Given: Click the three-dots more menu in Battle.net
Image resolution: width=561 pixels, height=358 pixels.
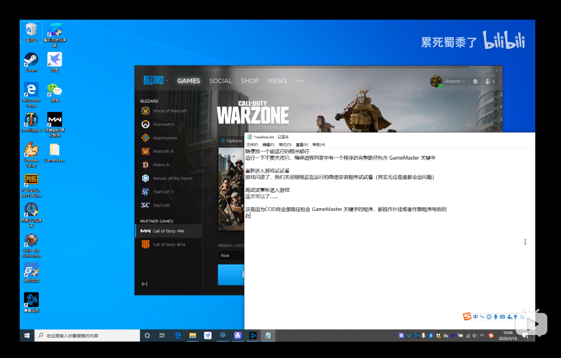Looking at the screenshot, I should (x=300, y=81).
